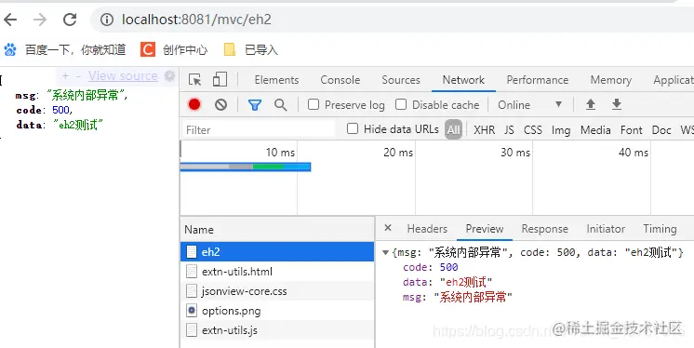Switch to the Elements tab
694x348 pixels.
[276, 80]
